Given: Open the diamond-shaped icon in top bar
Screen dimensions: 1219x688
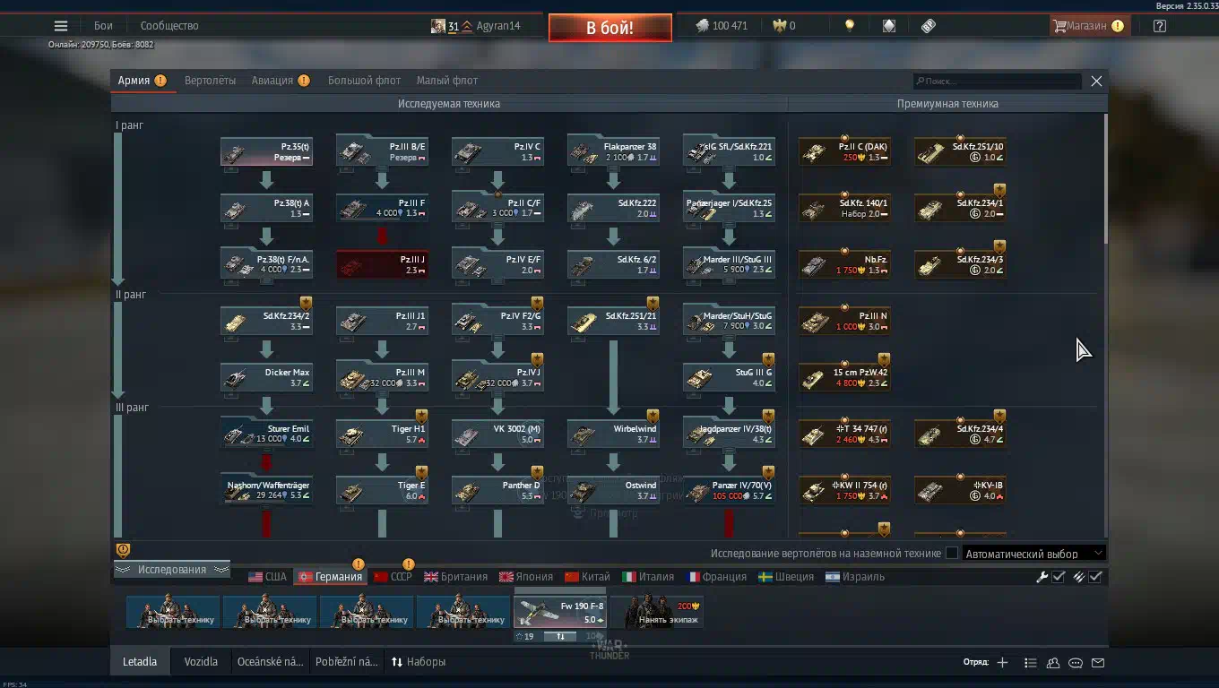Looking at the screenshot, I should (888, 26).
